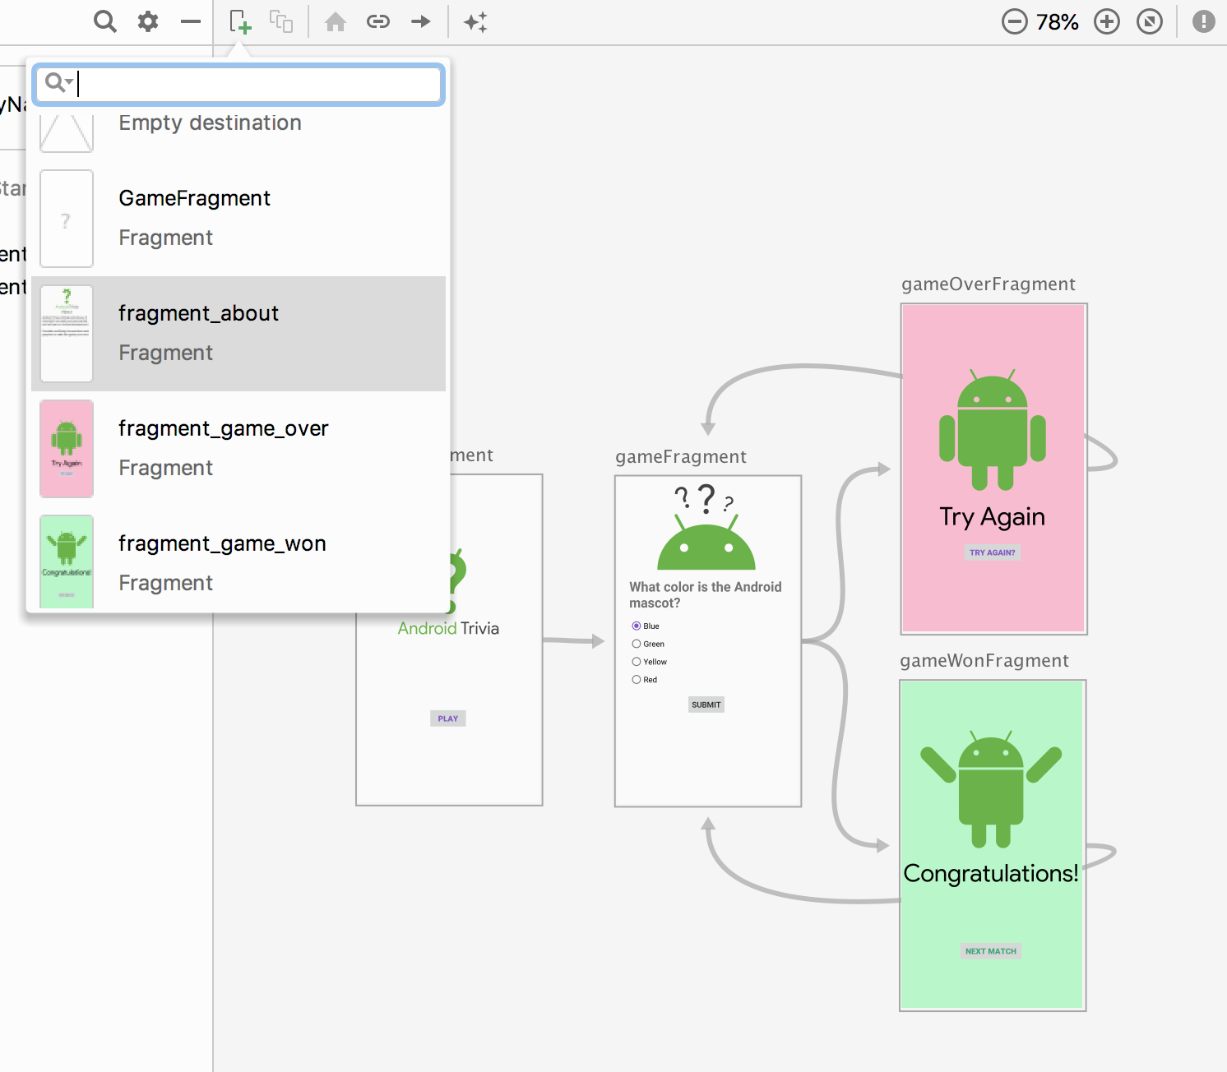This screenshot has height=1072, width=1227.
Task: Click the Add Action arrow icon
Action: point(421,21)
